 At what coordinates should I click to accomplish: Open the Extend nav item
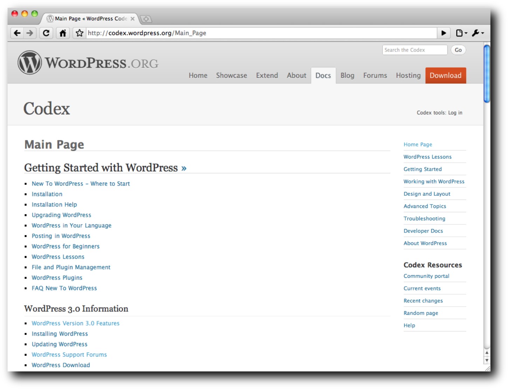pos(267,75)
